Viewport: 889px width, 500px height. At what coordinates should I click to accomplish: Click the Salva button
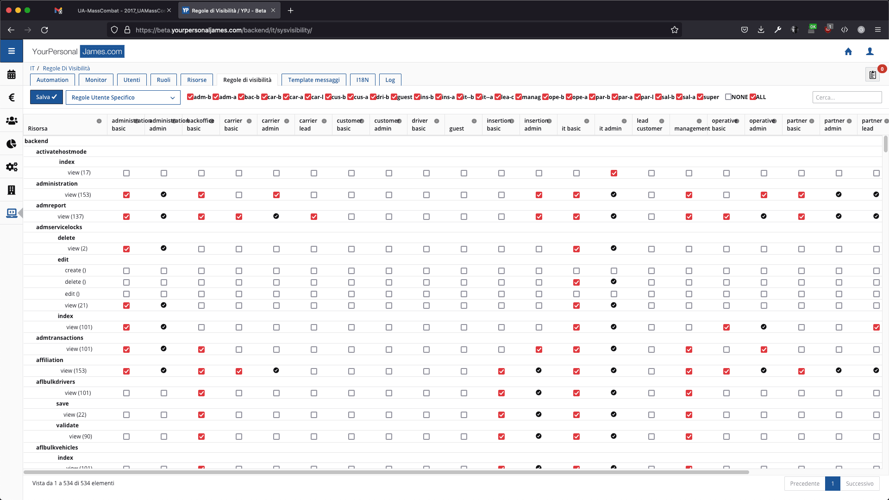point(46,97)
